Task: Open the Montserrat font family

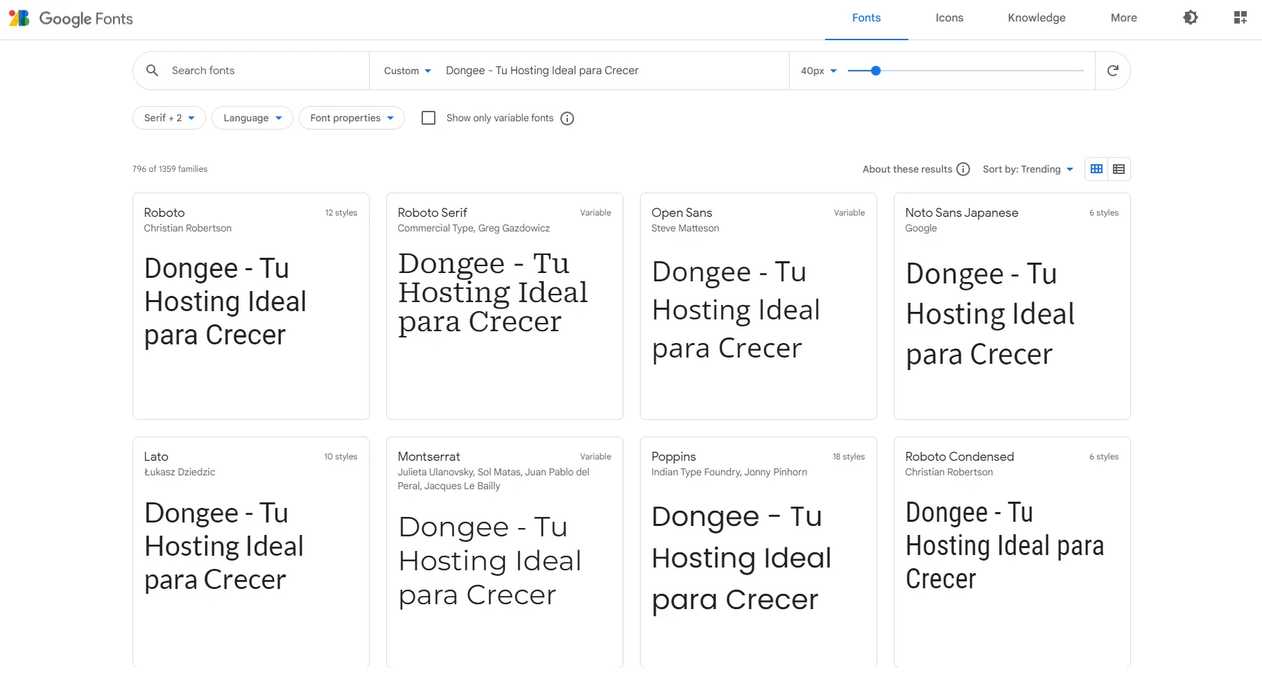Action: coord(429,457)
